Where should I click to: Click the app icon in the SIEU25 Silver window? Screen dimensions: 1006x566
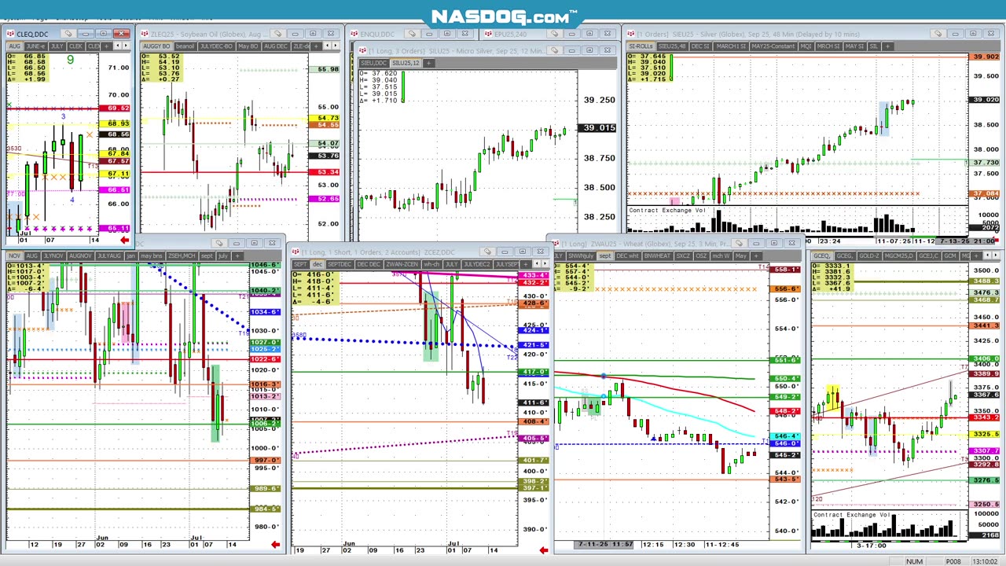[630, 34]
